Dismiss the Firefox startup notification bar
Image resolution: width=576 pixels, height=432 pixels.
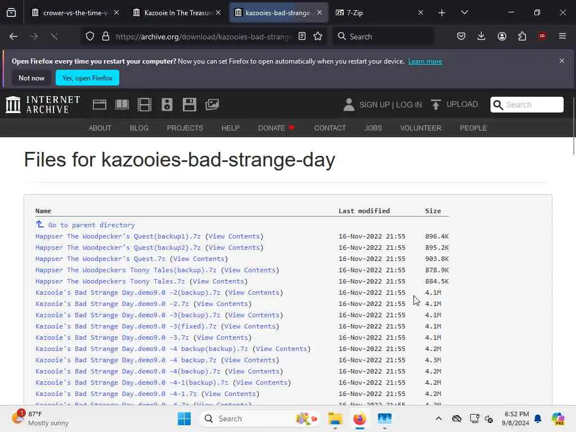point(562,61)
